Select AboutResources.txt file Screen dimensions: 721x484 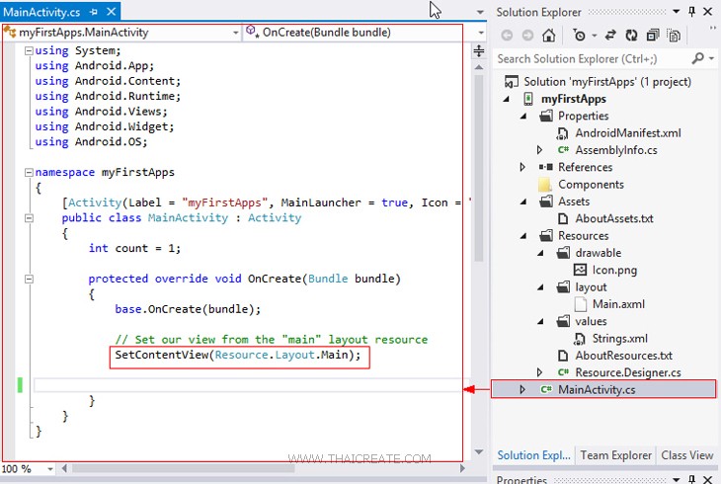(623, 356)
